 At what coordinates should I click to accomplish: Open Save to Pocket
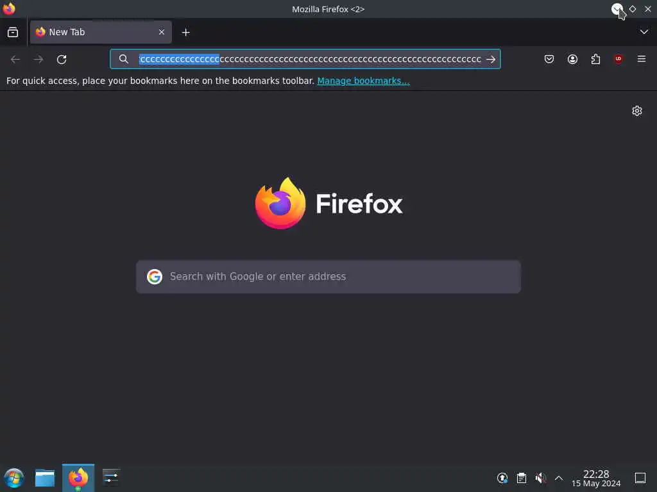tap(549, 59)
